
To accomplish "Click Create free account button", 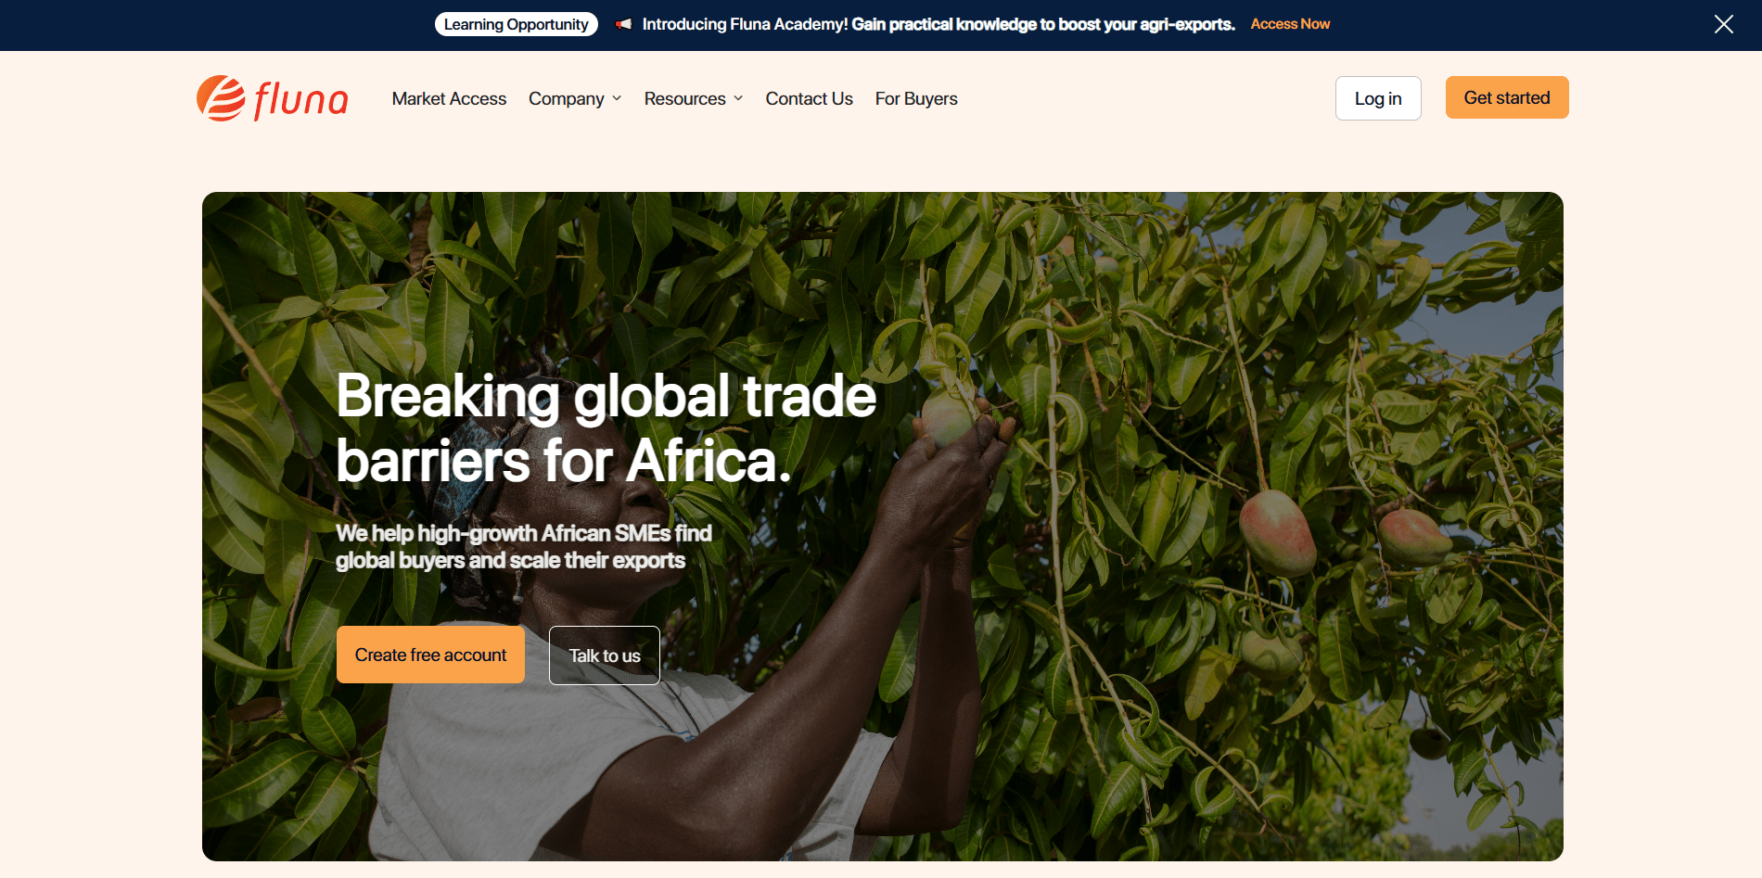I will point(430,655).
